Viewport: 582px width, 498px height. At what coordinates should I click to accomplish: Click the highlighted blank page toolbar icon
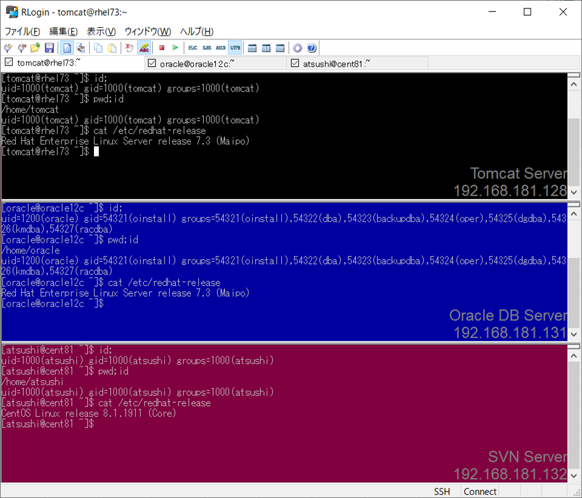pyautogui.click(x=67, y=48)
